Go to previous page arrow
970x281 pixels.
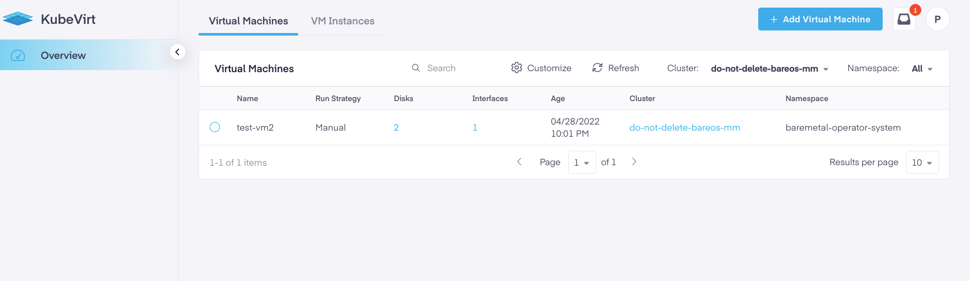tap(519, 162)
